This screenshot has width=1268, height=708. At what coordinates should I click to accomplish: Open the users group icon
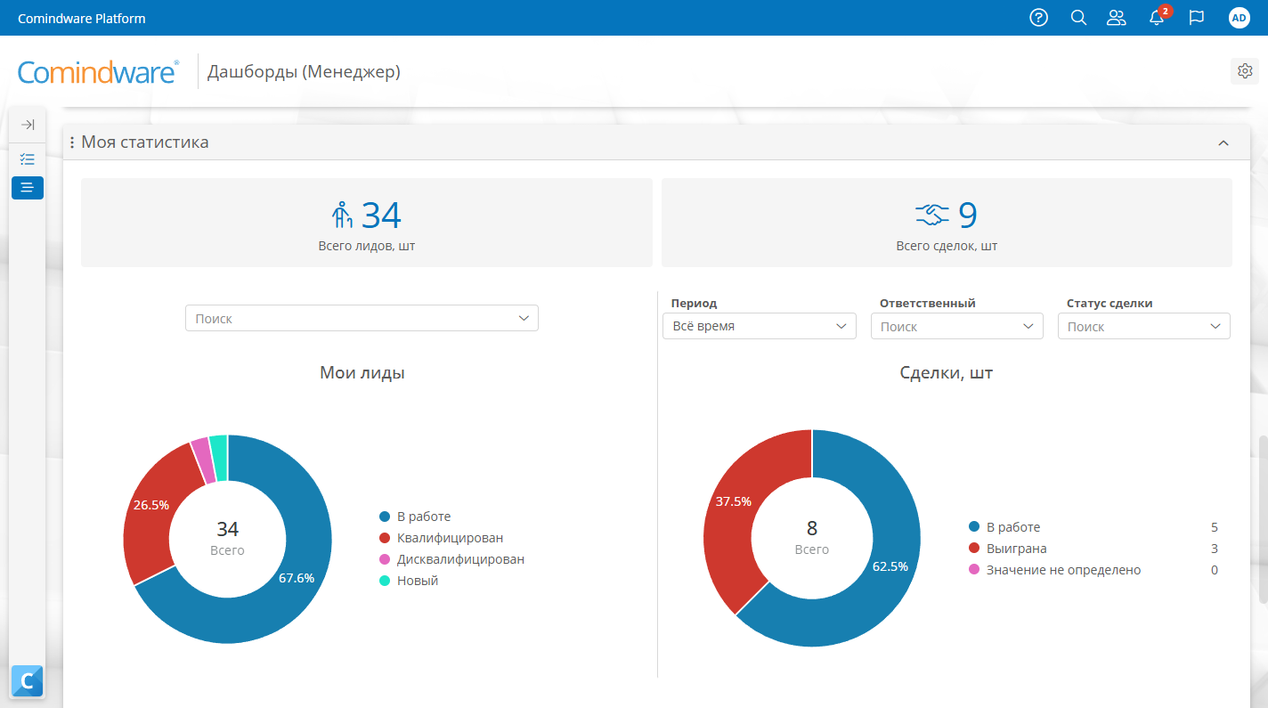point(1117,18)
